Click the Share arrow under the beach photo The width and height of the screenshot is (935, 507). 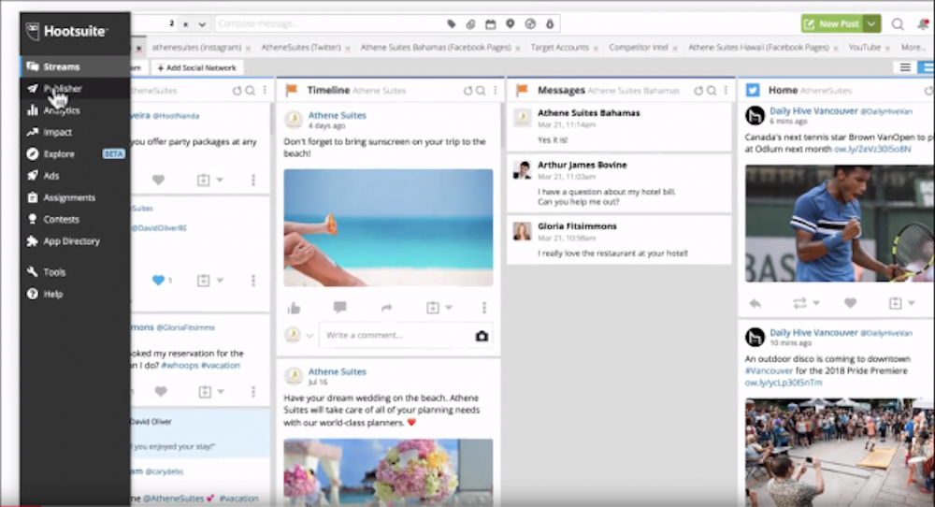[x=386, y=308]
